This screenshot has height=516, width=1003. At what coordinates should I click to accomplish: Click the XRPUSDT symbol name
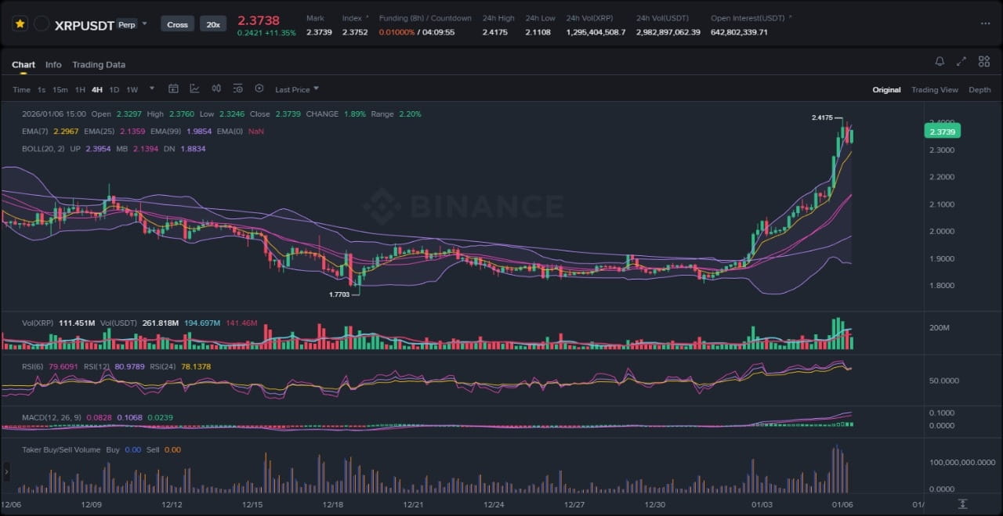tap(85, 25)
